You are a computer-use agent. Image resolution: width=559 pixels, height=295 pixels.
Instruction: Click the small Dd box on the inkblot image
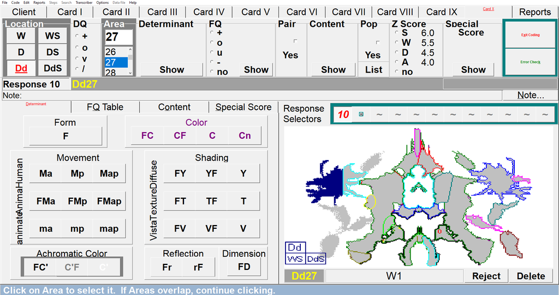click(295, 247)
